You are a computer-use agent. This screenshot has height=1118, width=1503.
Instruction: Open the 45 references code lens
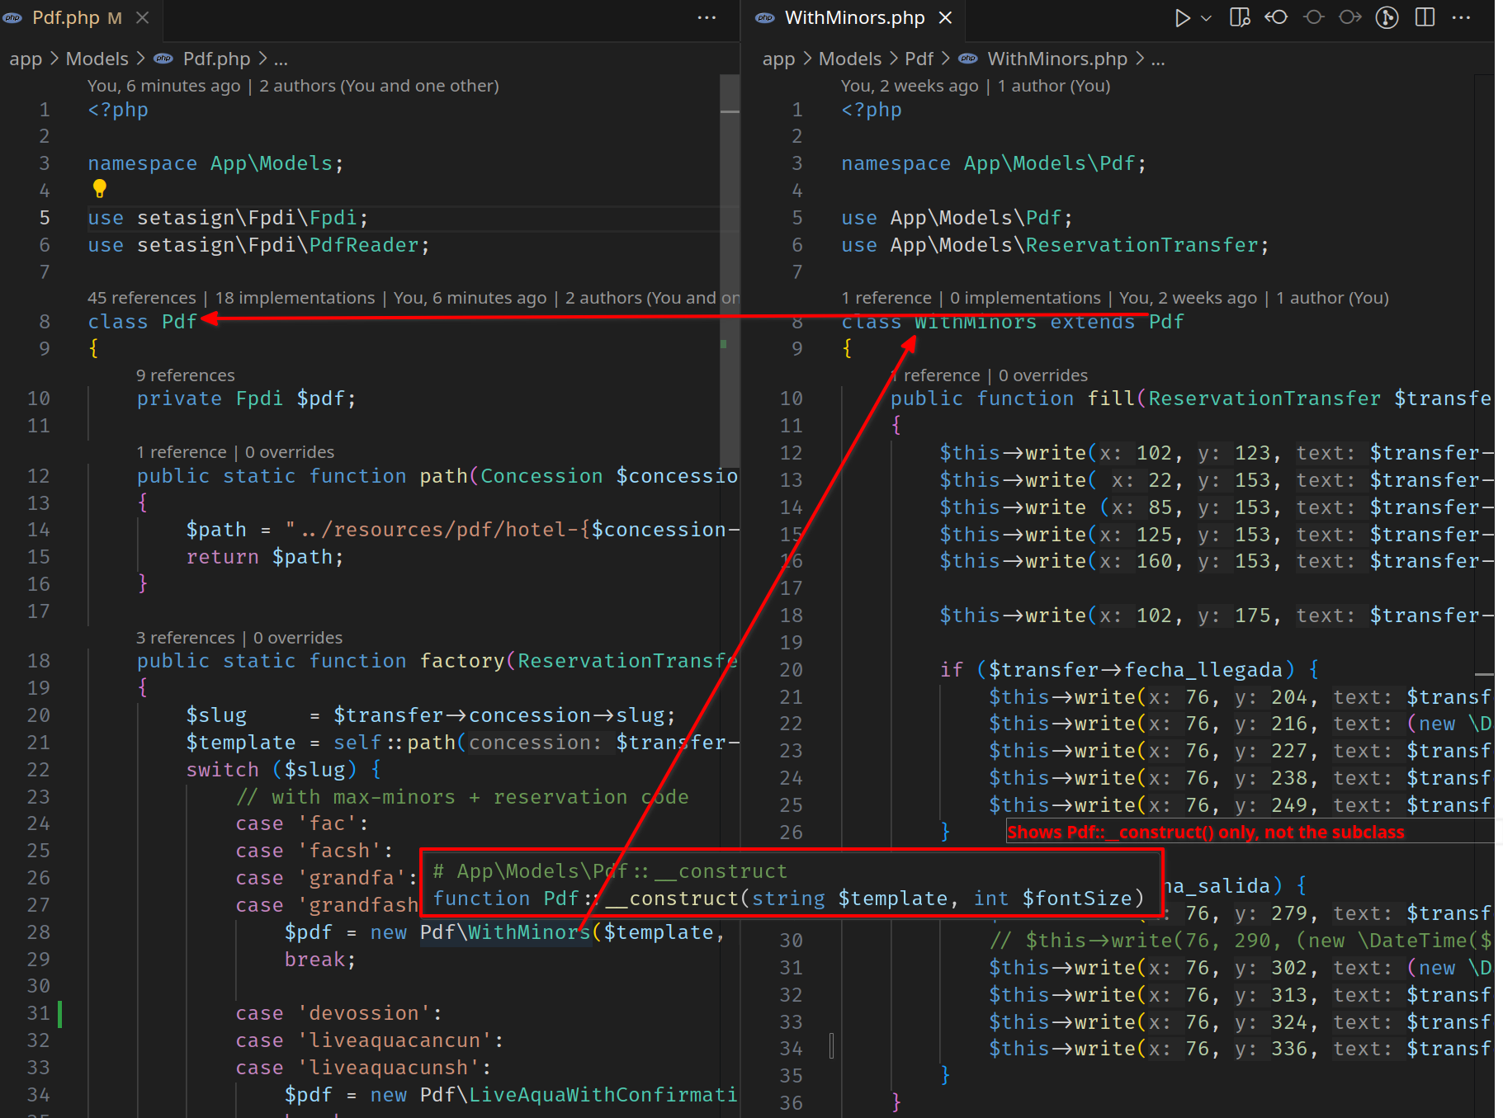coord(141,298)
